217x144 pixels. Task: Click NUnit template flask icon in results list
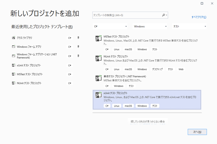(98, 58)
